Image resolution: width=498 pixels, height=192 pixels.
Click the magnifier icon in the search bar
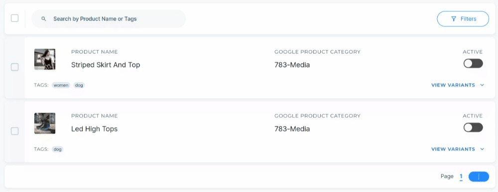tap(44, 19)
